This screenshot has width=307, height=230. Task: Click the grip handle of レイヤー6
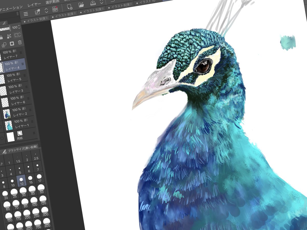[x=28, y=98]
